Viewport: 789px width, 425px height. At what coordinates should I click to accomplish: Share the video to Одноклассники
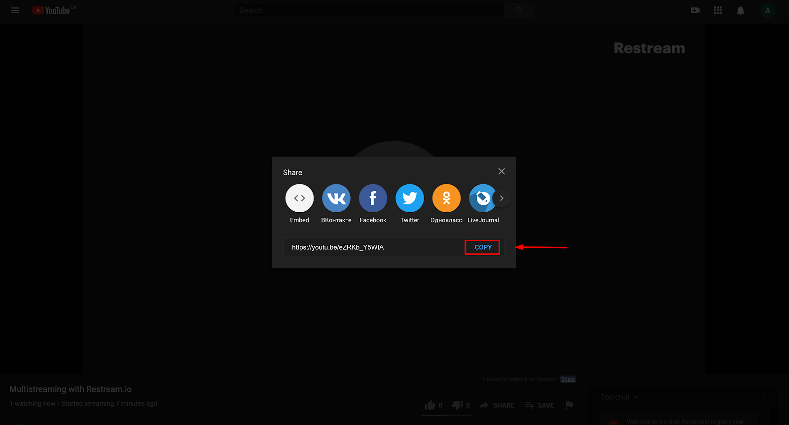coord(446,198)
